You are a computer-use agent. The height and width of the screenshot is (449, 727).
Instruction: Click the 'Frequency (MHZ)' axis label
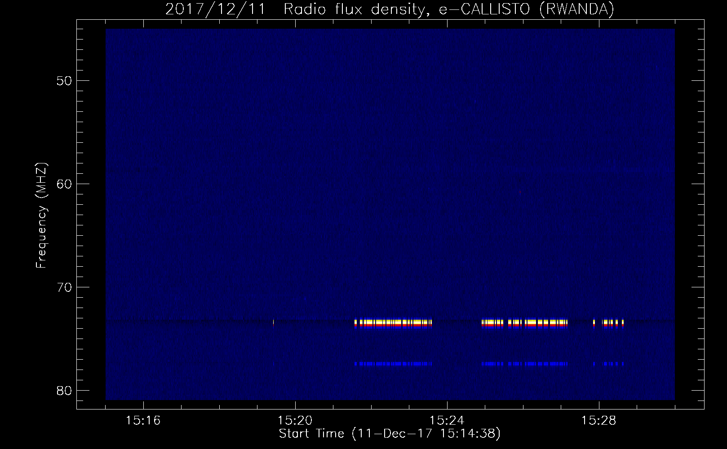(x=41, y=216)
